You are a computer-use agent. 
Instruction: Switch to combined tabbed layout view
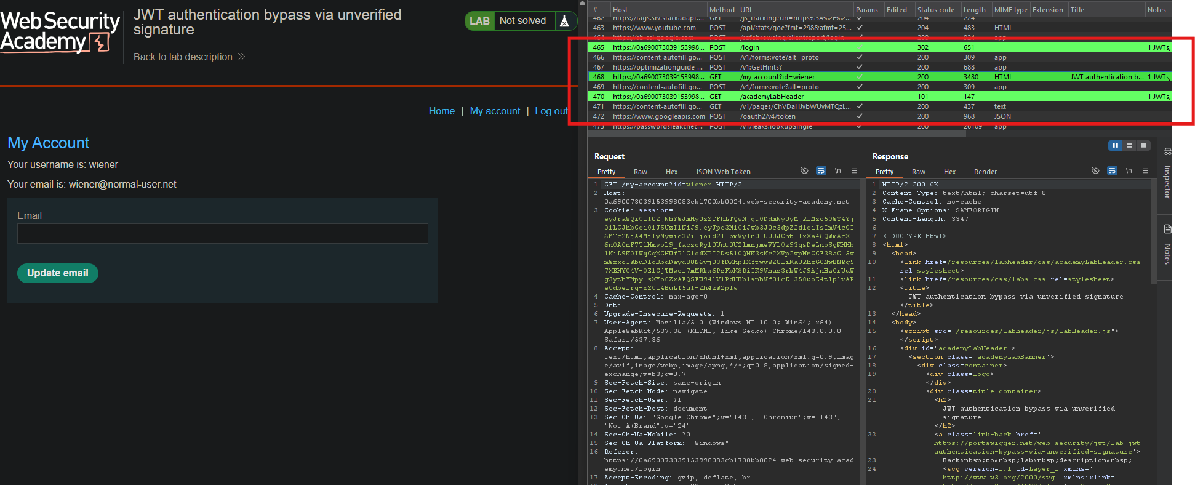[x=1143, y=146]
